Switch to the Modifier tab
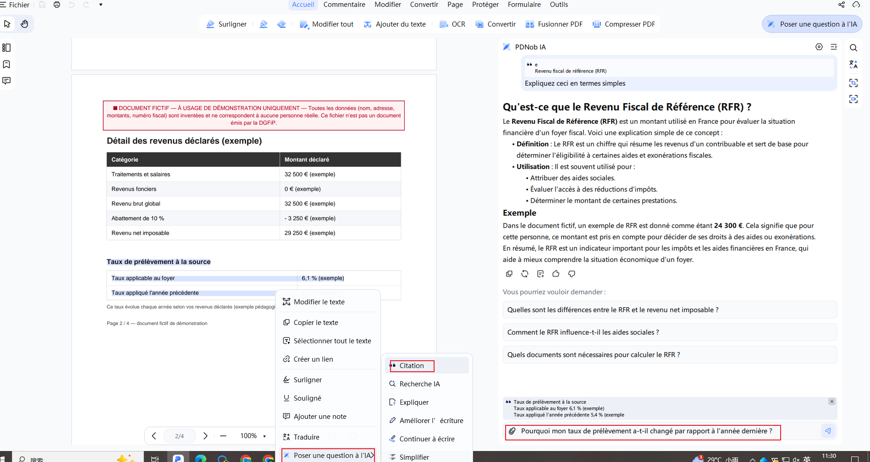This screenshot has width=870, height=462. (x=388, y=5)
